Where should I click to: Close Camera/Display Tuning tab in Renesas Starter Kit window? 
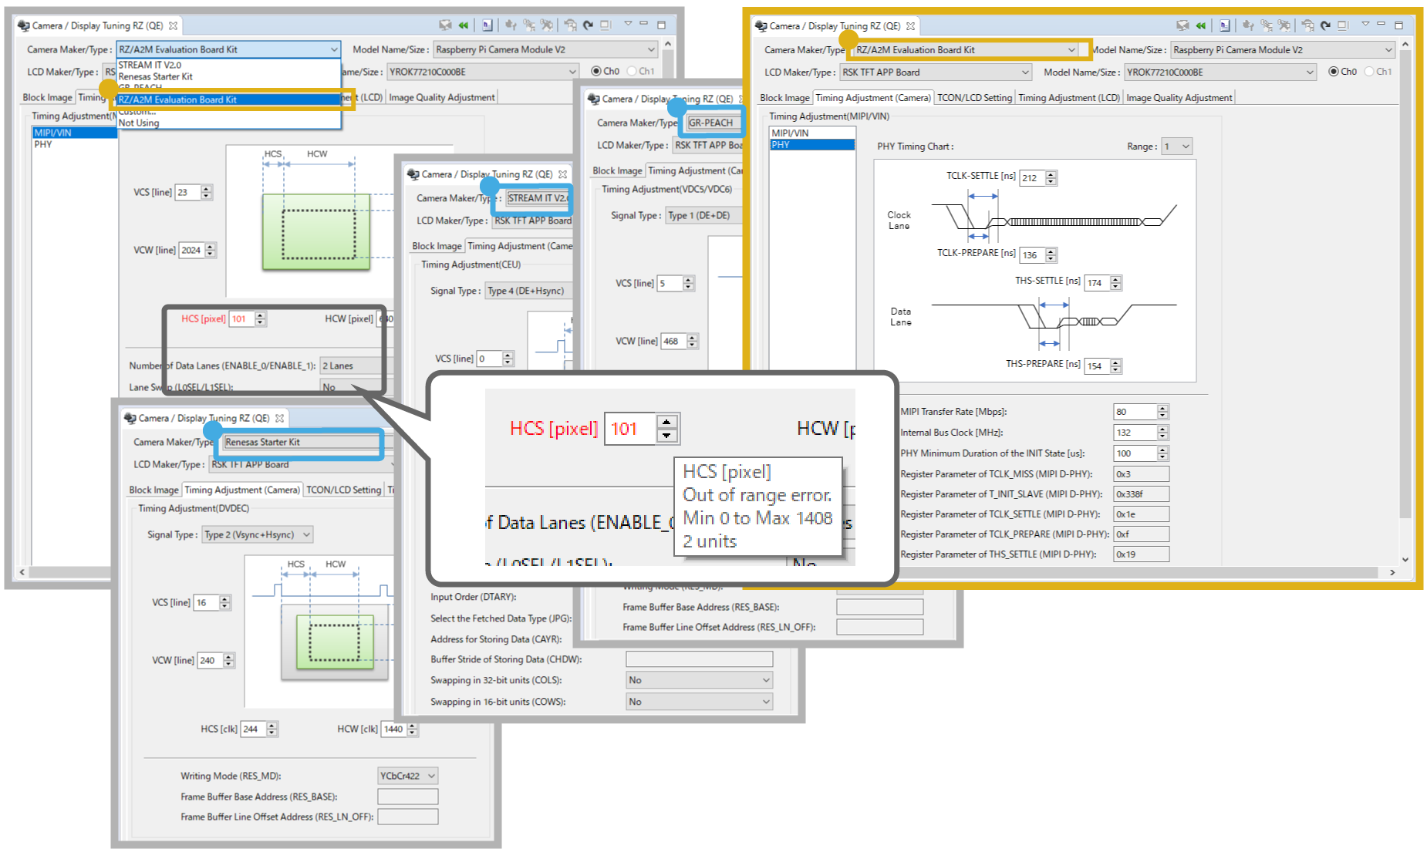click(280, 418)
